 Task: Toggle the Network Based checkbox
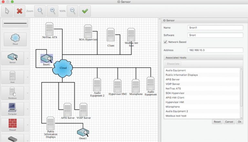pyautogui.click(x=166, y=42)
